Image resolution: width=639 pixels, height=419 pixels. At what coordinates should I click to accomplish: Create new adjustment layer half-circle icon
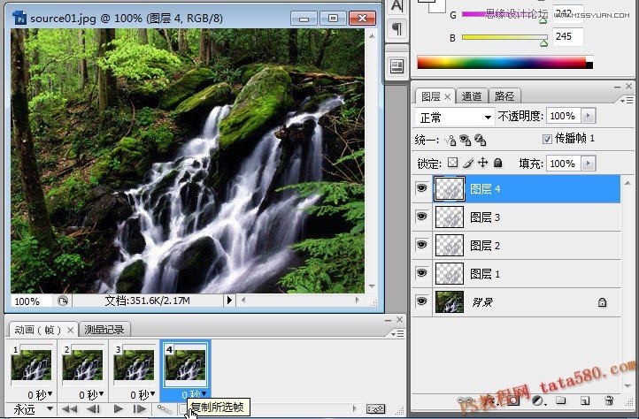click(x=537, y=400)
